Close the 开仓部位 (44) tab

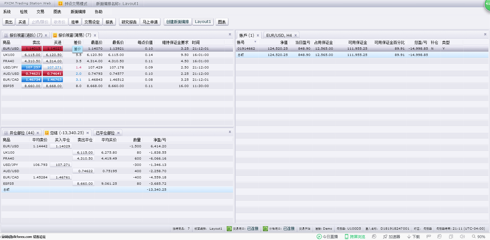click(38, 133)
